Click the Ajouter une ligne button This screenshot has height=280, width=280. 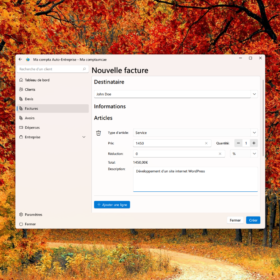point(112,205)
